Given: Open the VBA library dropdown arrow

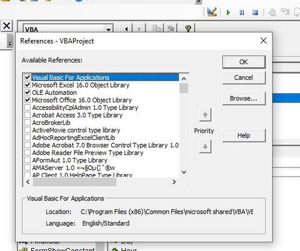Looking at the screenshot, I should coord(108,29).
